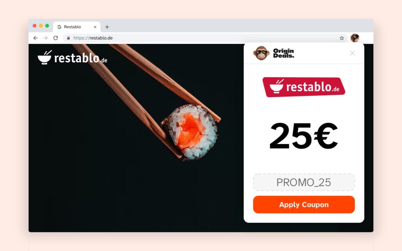Click the Origin Deals monkey logo
The image size is (402, 251).
(261, 53)
